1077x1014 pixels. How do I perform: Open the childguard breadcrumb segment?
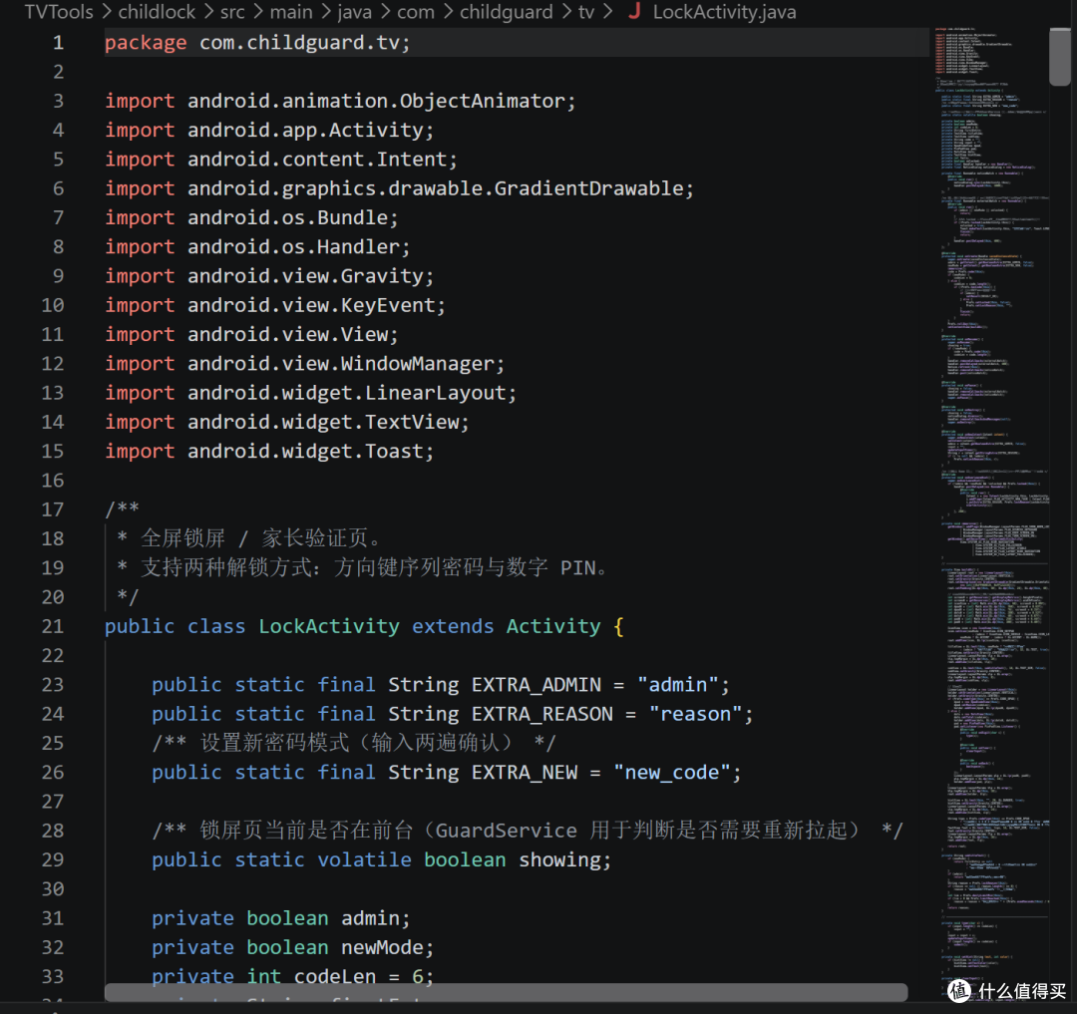click(x=507, y=12)
